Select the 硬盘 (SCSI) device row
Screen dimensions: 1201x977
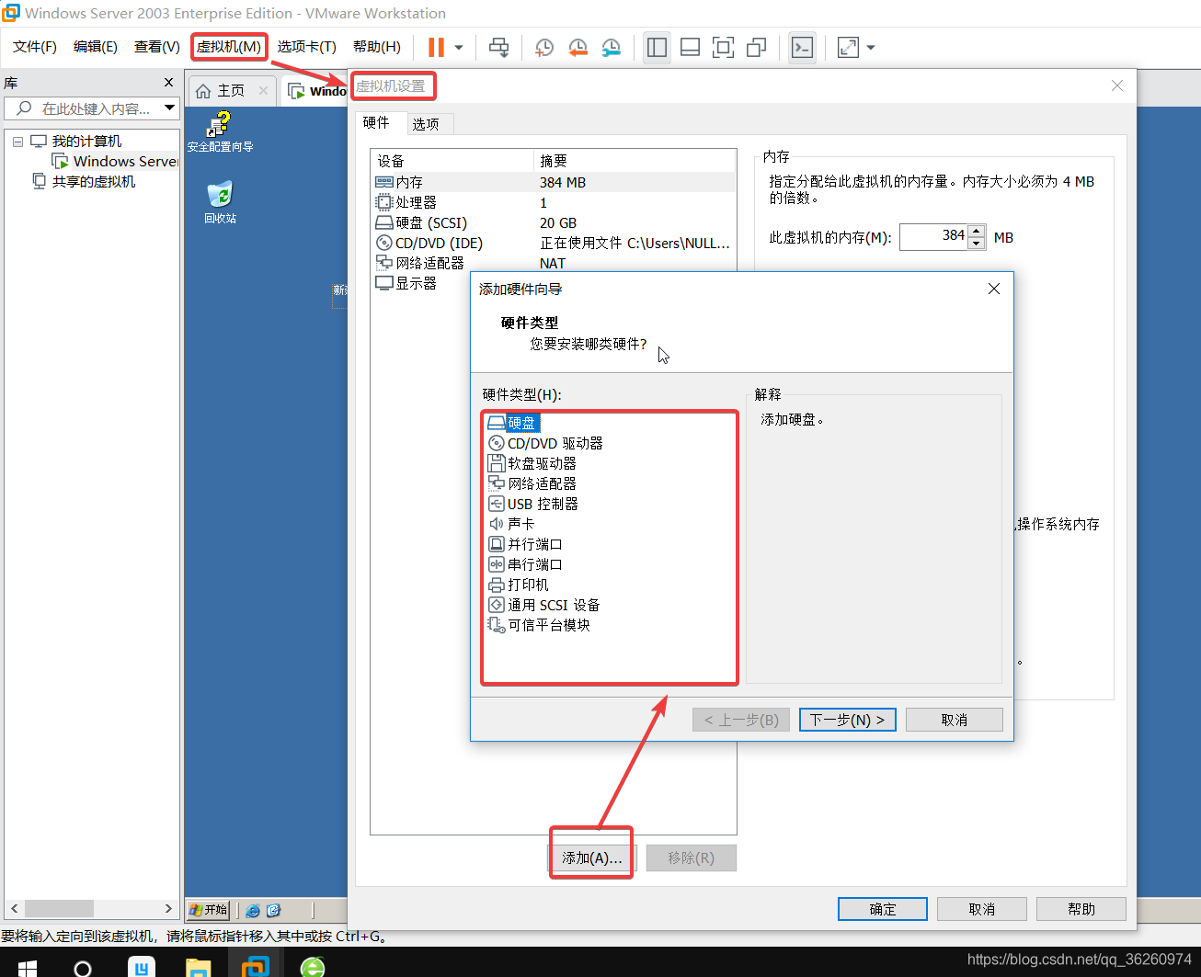coord(554,222)
